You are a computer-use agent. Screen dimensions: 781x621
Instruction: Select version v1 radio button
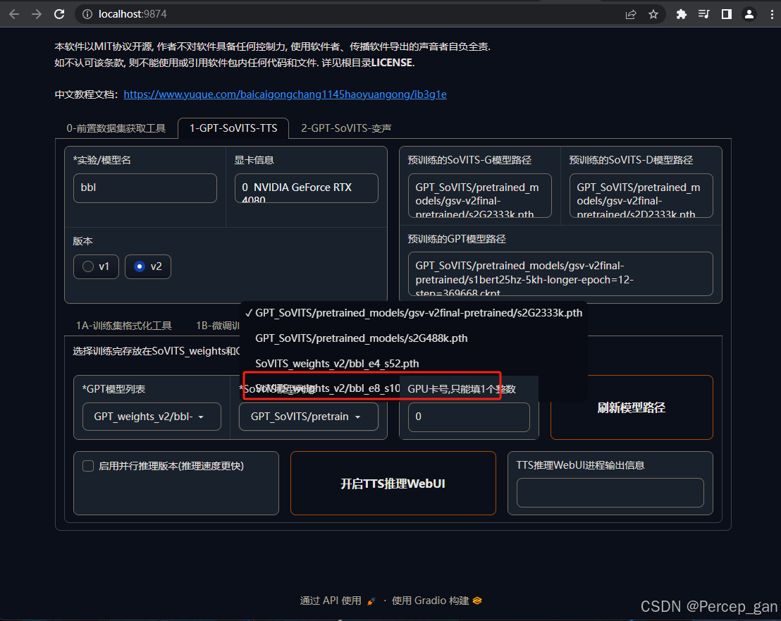click(x=96, y=266)
